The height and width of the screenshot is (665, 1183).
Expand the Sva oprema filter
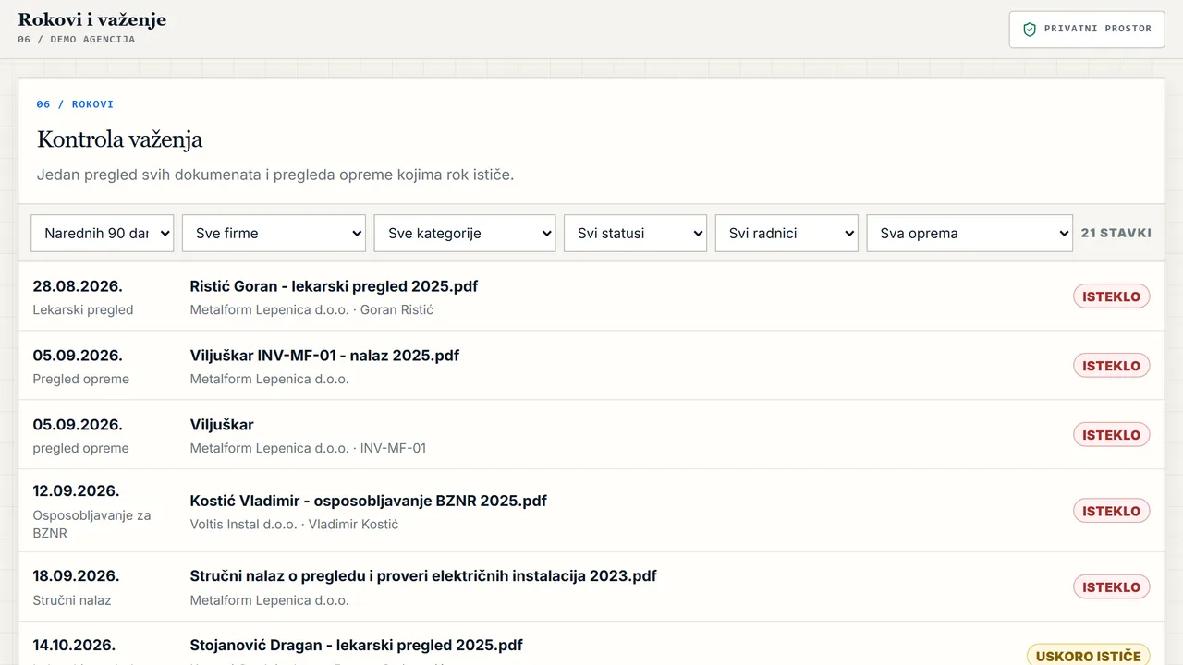pos(970,233)
